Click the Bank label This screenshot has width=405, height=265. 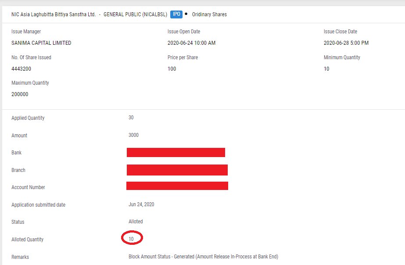tap(17, 153)
